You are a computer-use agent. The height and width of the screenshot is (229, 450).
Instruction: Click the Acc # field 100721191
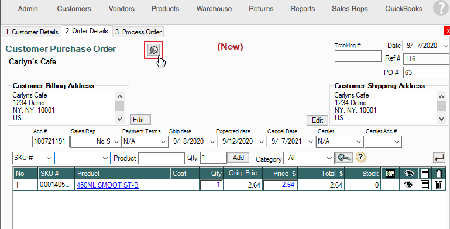(51, 141)
